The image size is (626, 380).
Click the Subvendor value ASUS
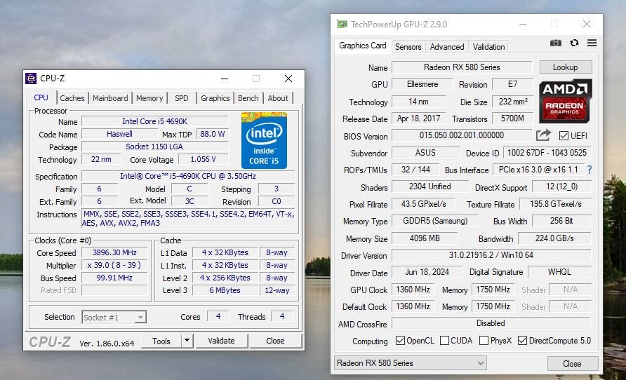coord(425,153)
